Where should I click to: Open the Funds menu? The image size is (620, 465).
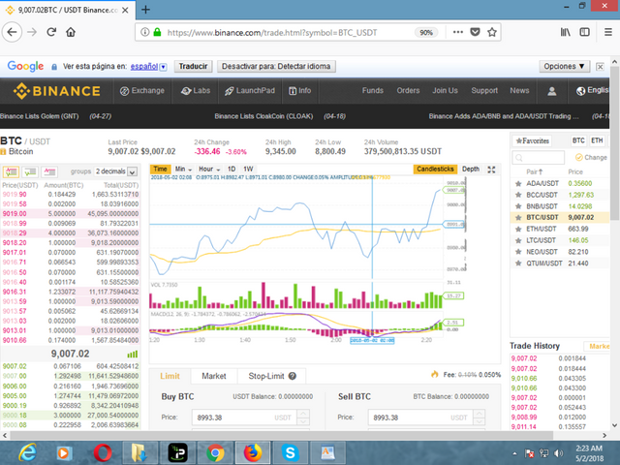372,90
